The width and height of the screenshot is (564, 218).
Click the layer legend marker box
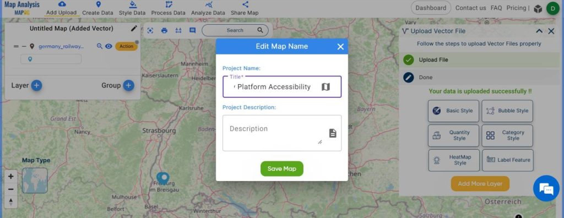coord(51,59)
